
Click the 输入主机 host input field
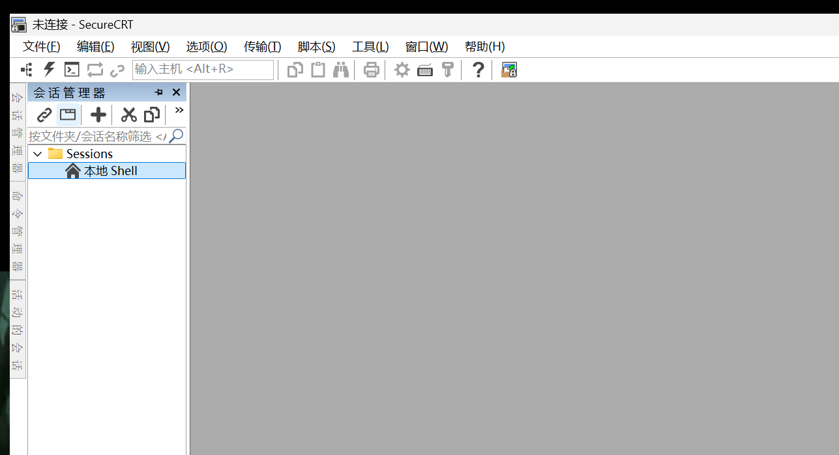tap(202, 70)
